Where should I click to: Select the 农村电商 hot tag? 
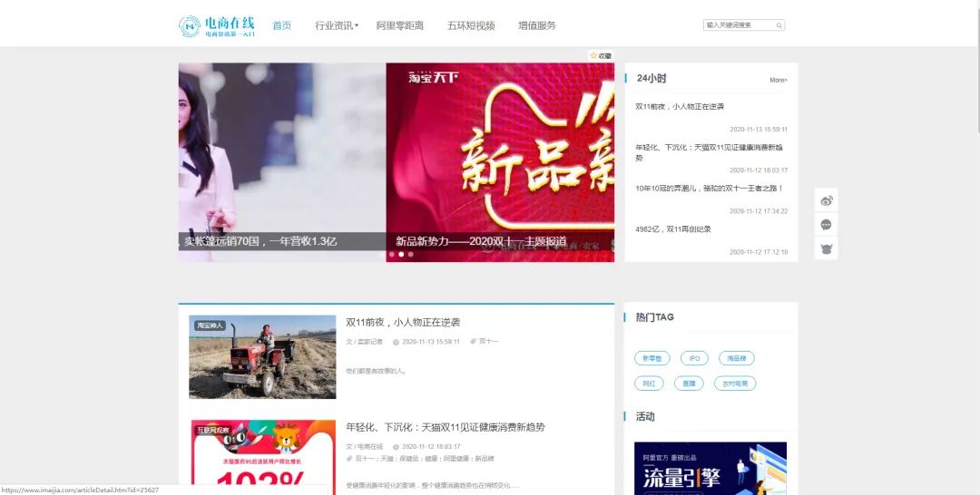pos(735,383)
